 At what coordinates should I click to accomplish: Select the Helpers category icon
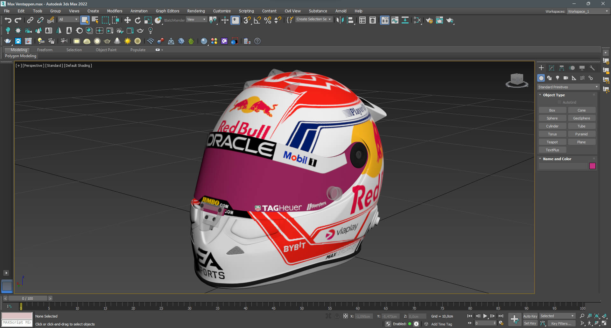[574, 78]
